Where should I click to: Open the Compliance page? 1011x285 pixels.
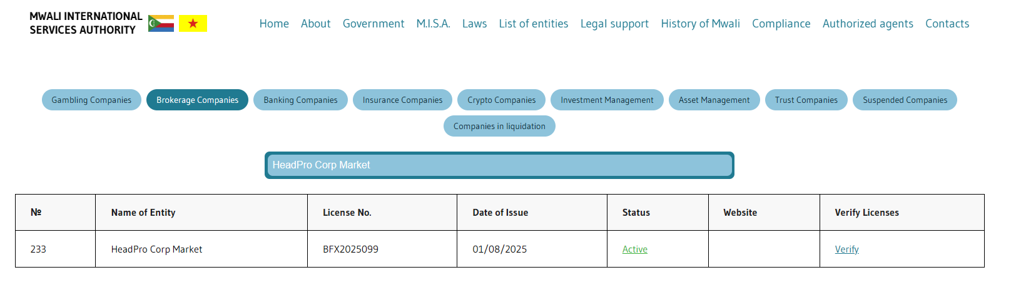click(x=781, y=24)
